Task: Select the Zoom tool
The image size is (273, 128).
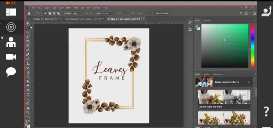Action: click(x=28, y=113)
